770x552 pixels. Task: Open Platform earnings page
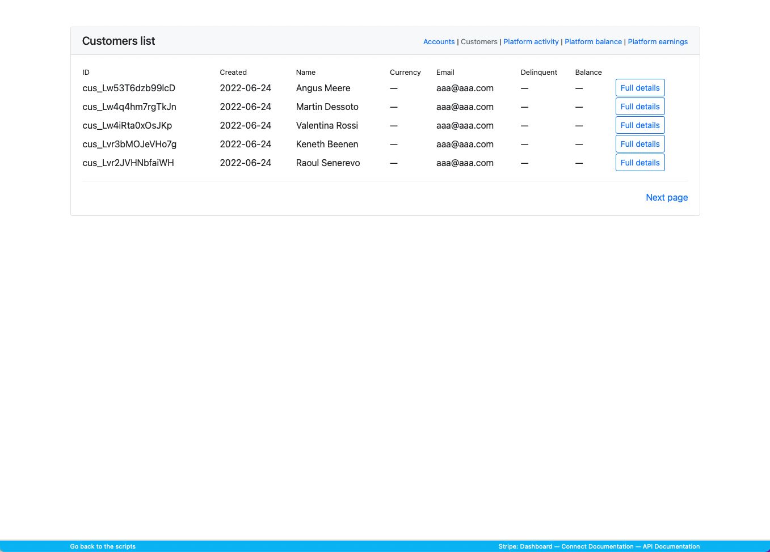point(657,42)
